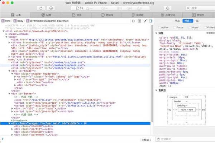Image resolution: width=215 pixels, height=143 pixels.
Task: Expand the head node in the DOM tree
Action: [6, 34]
